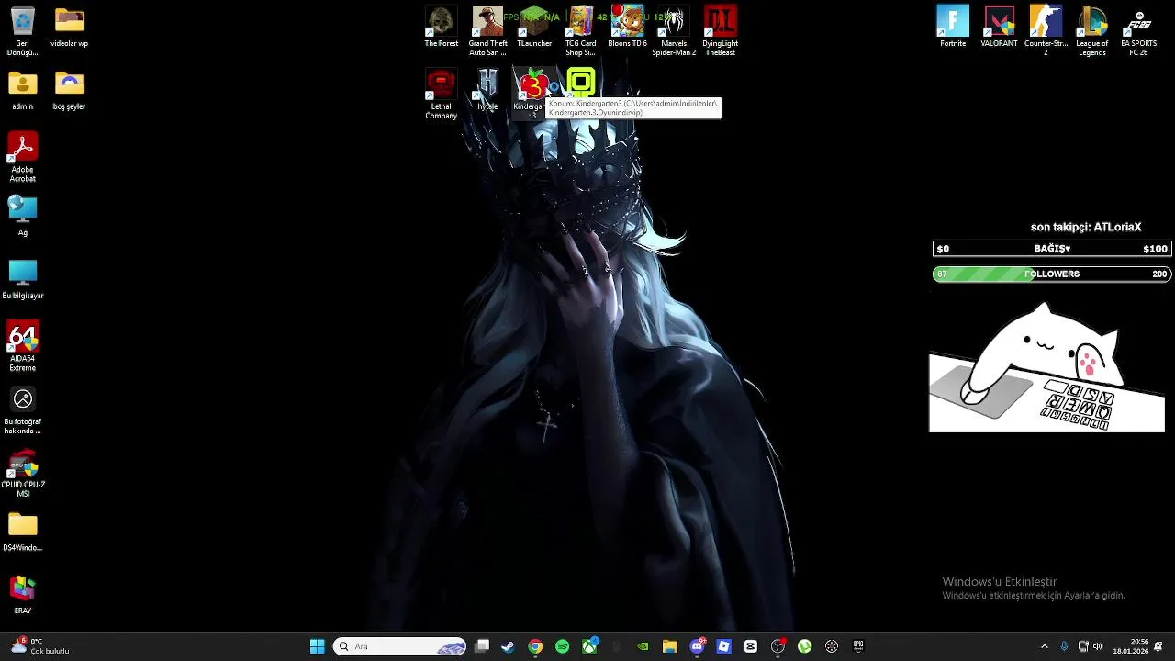This screenshot has height=661, width=1175.
Task: Launch AIDA64 Extreme
Action: [22, 347]
